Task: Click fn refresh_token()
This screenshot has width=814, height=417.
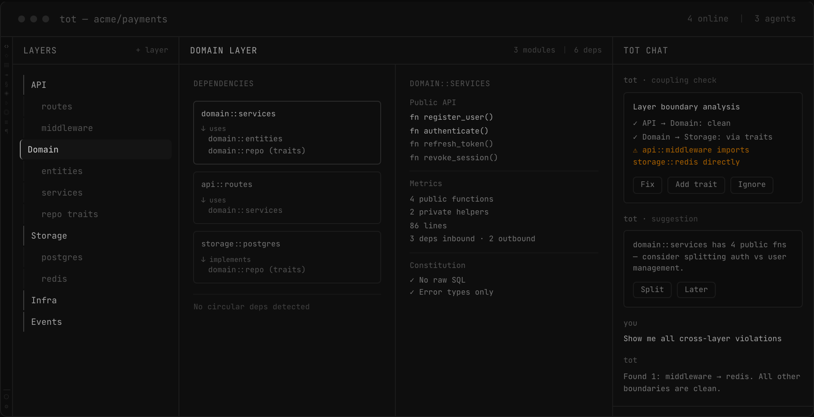Action: [x=451, y=144]
